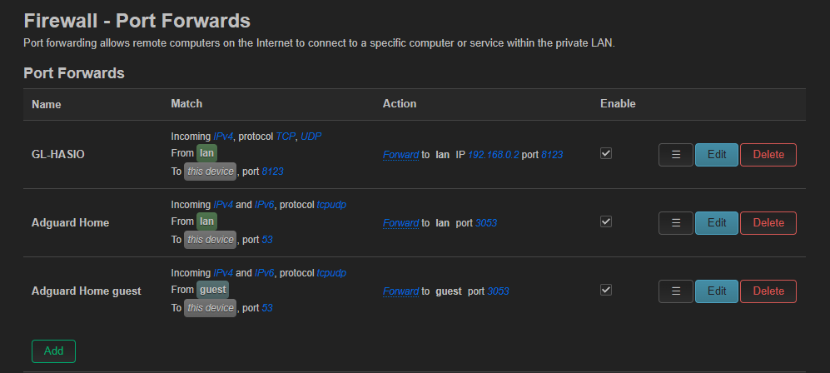Image resolution: width=830 pixels, height=373 pixels.
Task: Edit the GL-HASIO port forward
Action: point(716,155)
